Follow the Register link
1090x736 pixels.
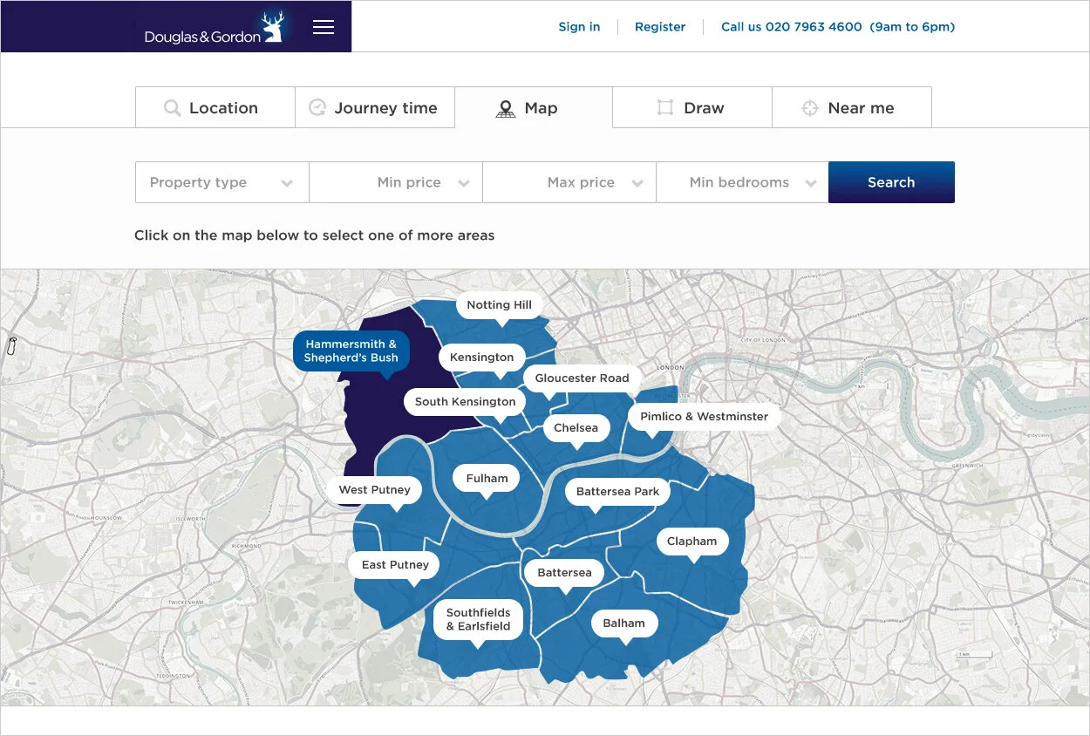click(x=660, y=27)
